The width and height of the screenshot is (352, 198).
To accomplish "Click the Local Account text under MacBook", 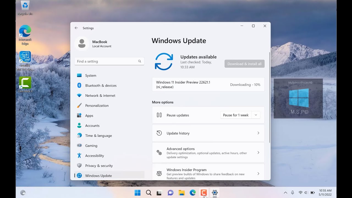I will pos(102,46).
